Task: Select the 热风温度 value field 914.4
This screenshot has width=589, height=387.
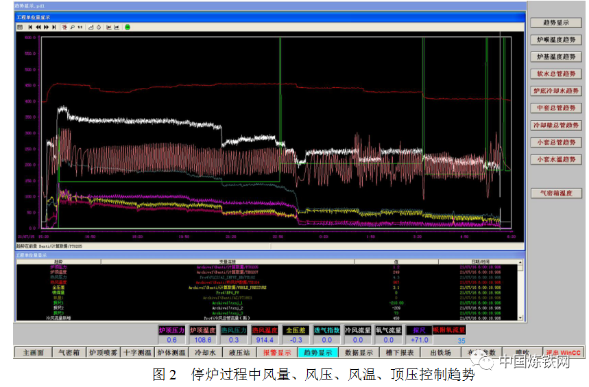Action: (265, 340)
